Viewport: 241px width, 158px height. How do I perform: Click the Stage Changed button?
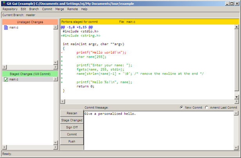[72, 120]
